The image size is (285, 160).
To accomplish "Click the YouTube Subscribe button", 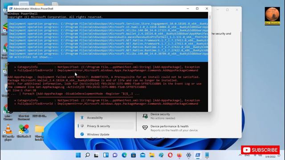I will point(260,150).
